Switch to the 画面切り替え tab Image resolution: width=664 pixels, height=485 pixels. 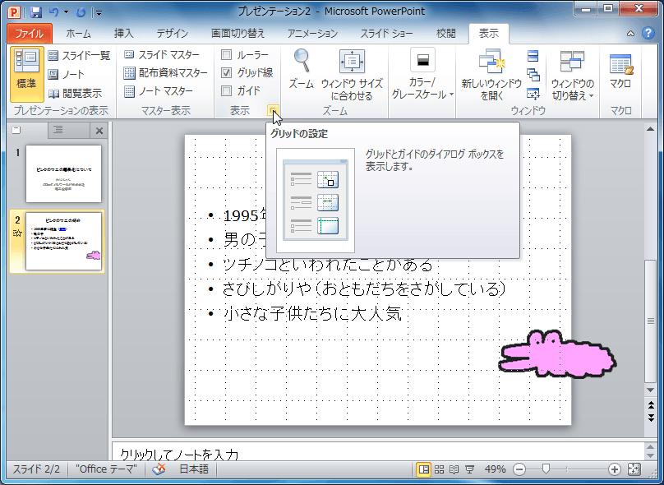pos(237,34)
